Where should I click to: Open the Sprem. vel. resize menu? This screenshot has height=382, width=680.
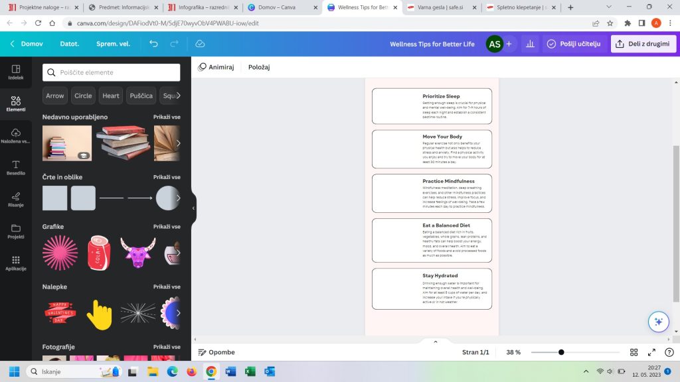coord(113,44)
